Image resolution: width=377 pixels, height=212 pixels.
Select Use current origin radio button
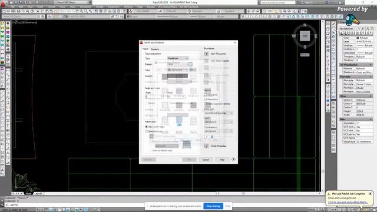(146, 127)
